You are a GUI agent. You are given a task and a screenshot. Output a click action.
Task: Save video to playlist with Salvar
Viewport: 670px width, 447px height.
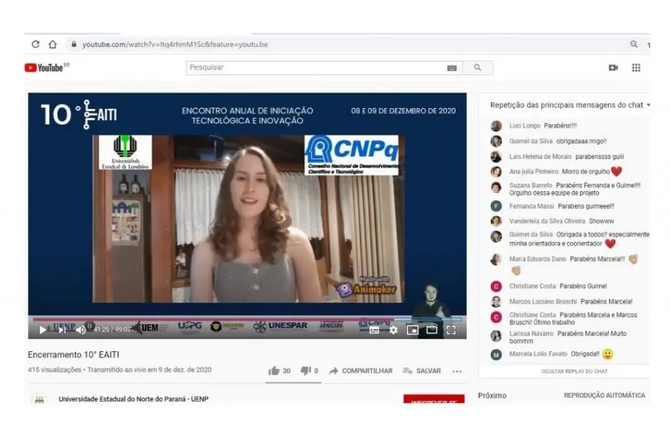(x=422, y=370)
